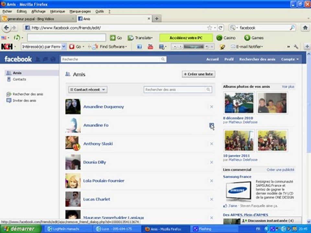Open the E-mail Notifier tool
This screenshot has height=233, width=311.
(x=247, y=47)
